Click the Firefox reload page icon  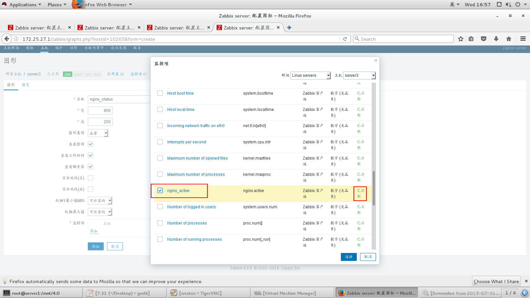(345, 39)
